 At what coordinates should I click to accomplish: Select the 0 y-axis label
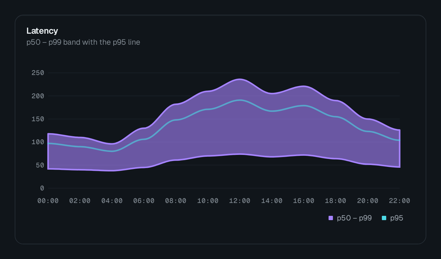pyautogui.click(x=42, y=188)
